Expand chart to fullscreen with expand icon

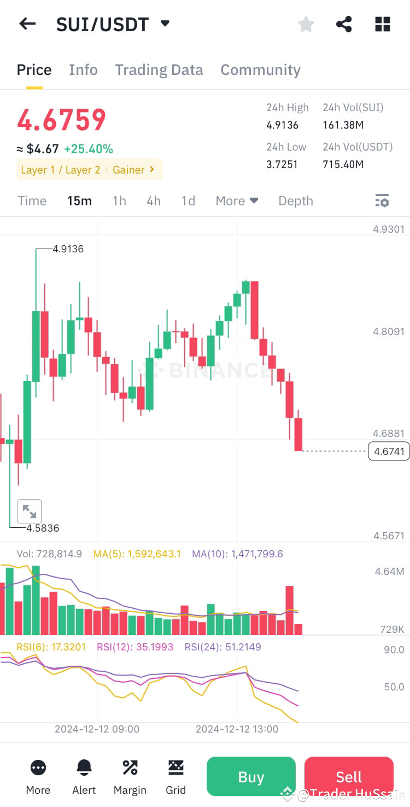click(30, 511)
